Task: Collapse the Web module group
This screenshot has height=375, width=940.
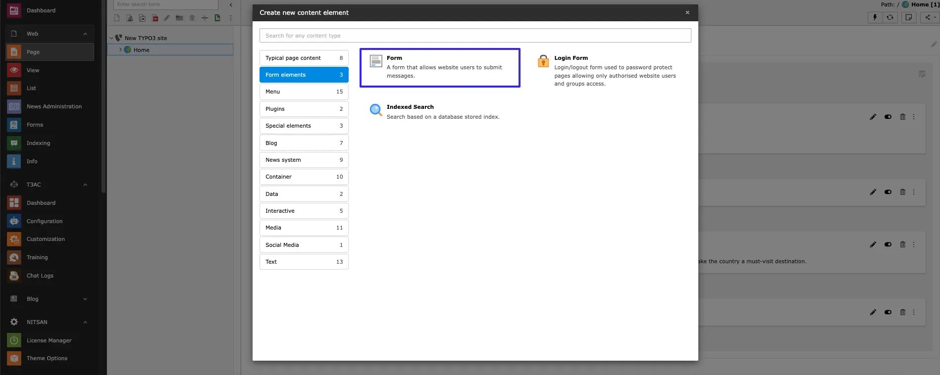Action: 85,34
